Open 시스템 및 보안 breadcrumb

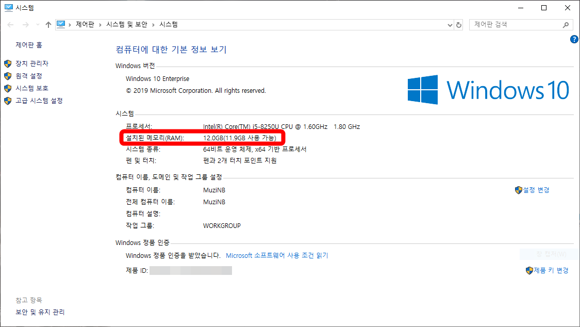point(127,24)
